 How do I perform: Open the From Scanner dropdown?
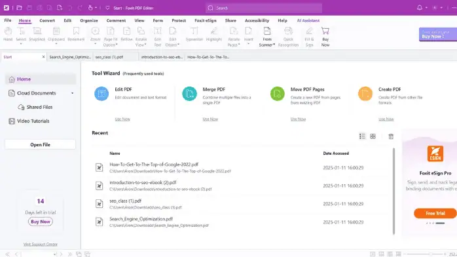(274, 45)
